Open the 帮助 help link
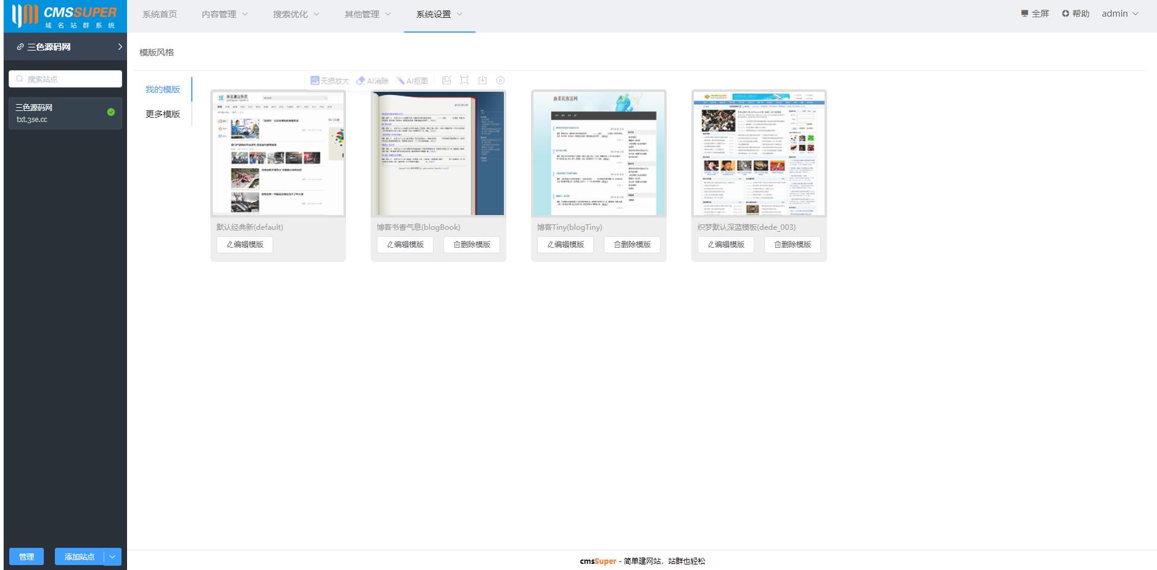Viewport: 1157px width, 570px height. (1076, 14)
